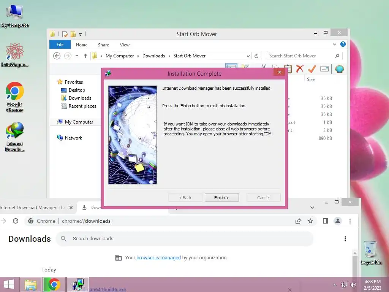
Task: Click the Search downloads field
Action: click(x=185, y=239)
